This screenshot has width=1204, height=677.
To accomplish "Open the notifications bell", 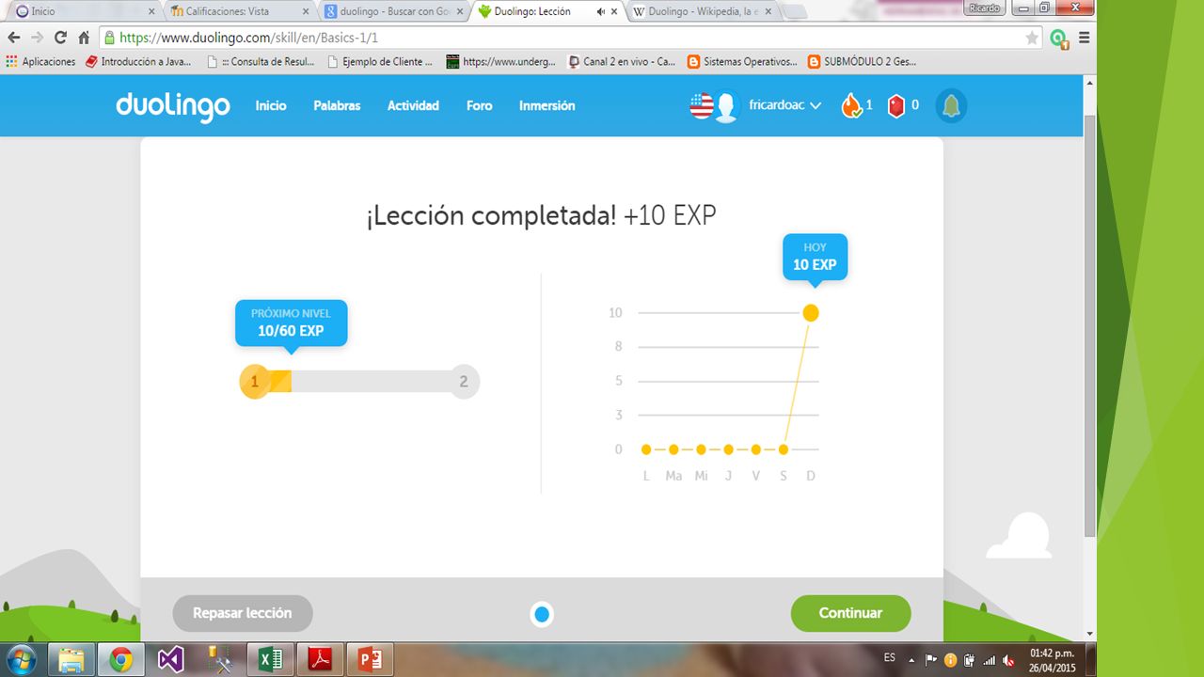I will (x=951, y=105).
